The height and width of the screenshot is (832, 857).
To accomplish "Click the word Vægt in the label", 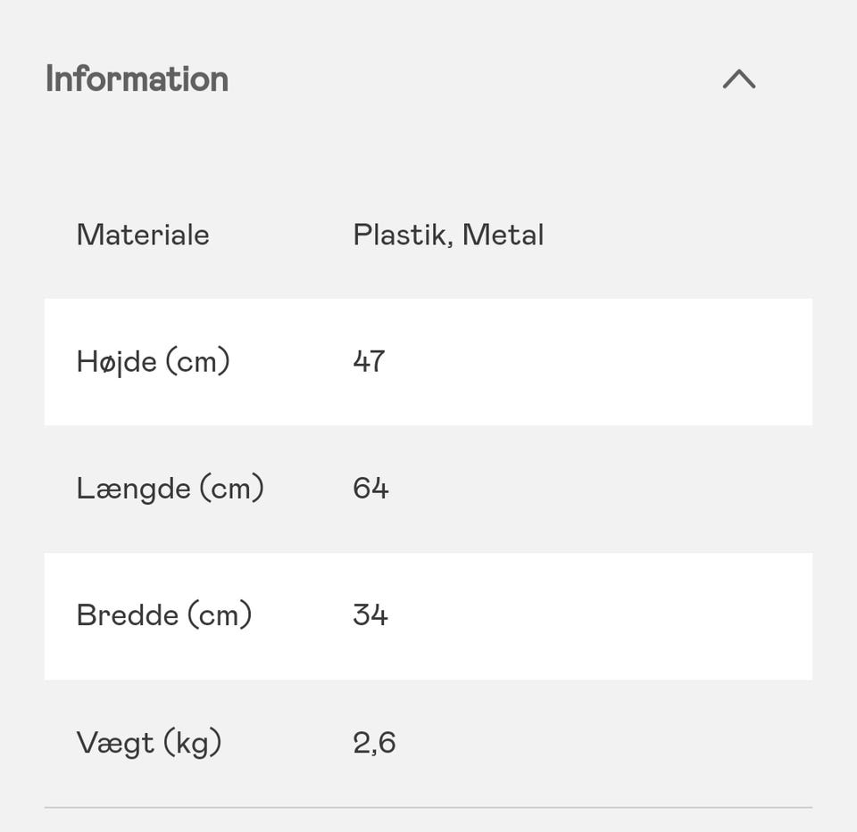I will click(115, 743).
